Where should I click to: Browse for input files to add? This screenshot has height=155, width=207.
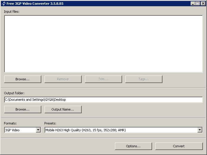(23, 79)
